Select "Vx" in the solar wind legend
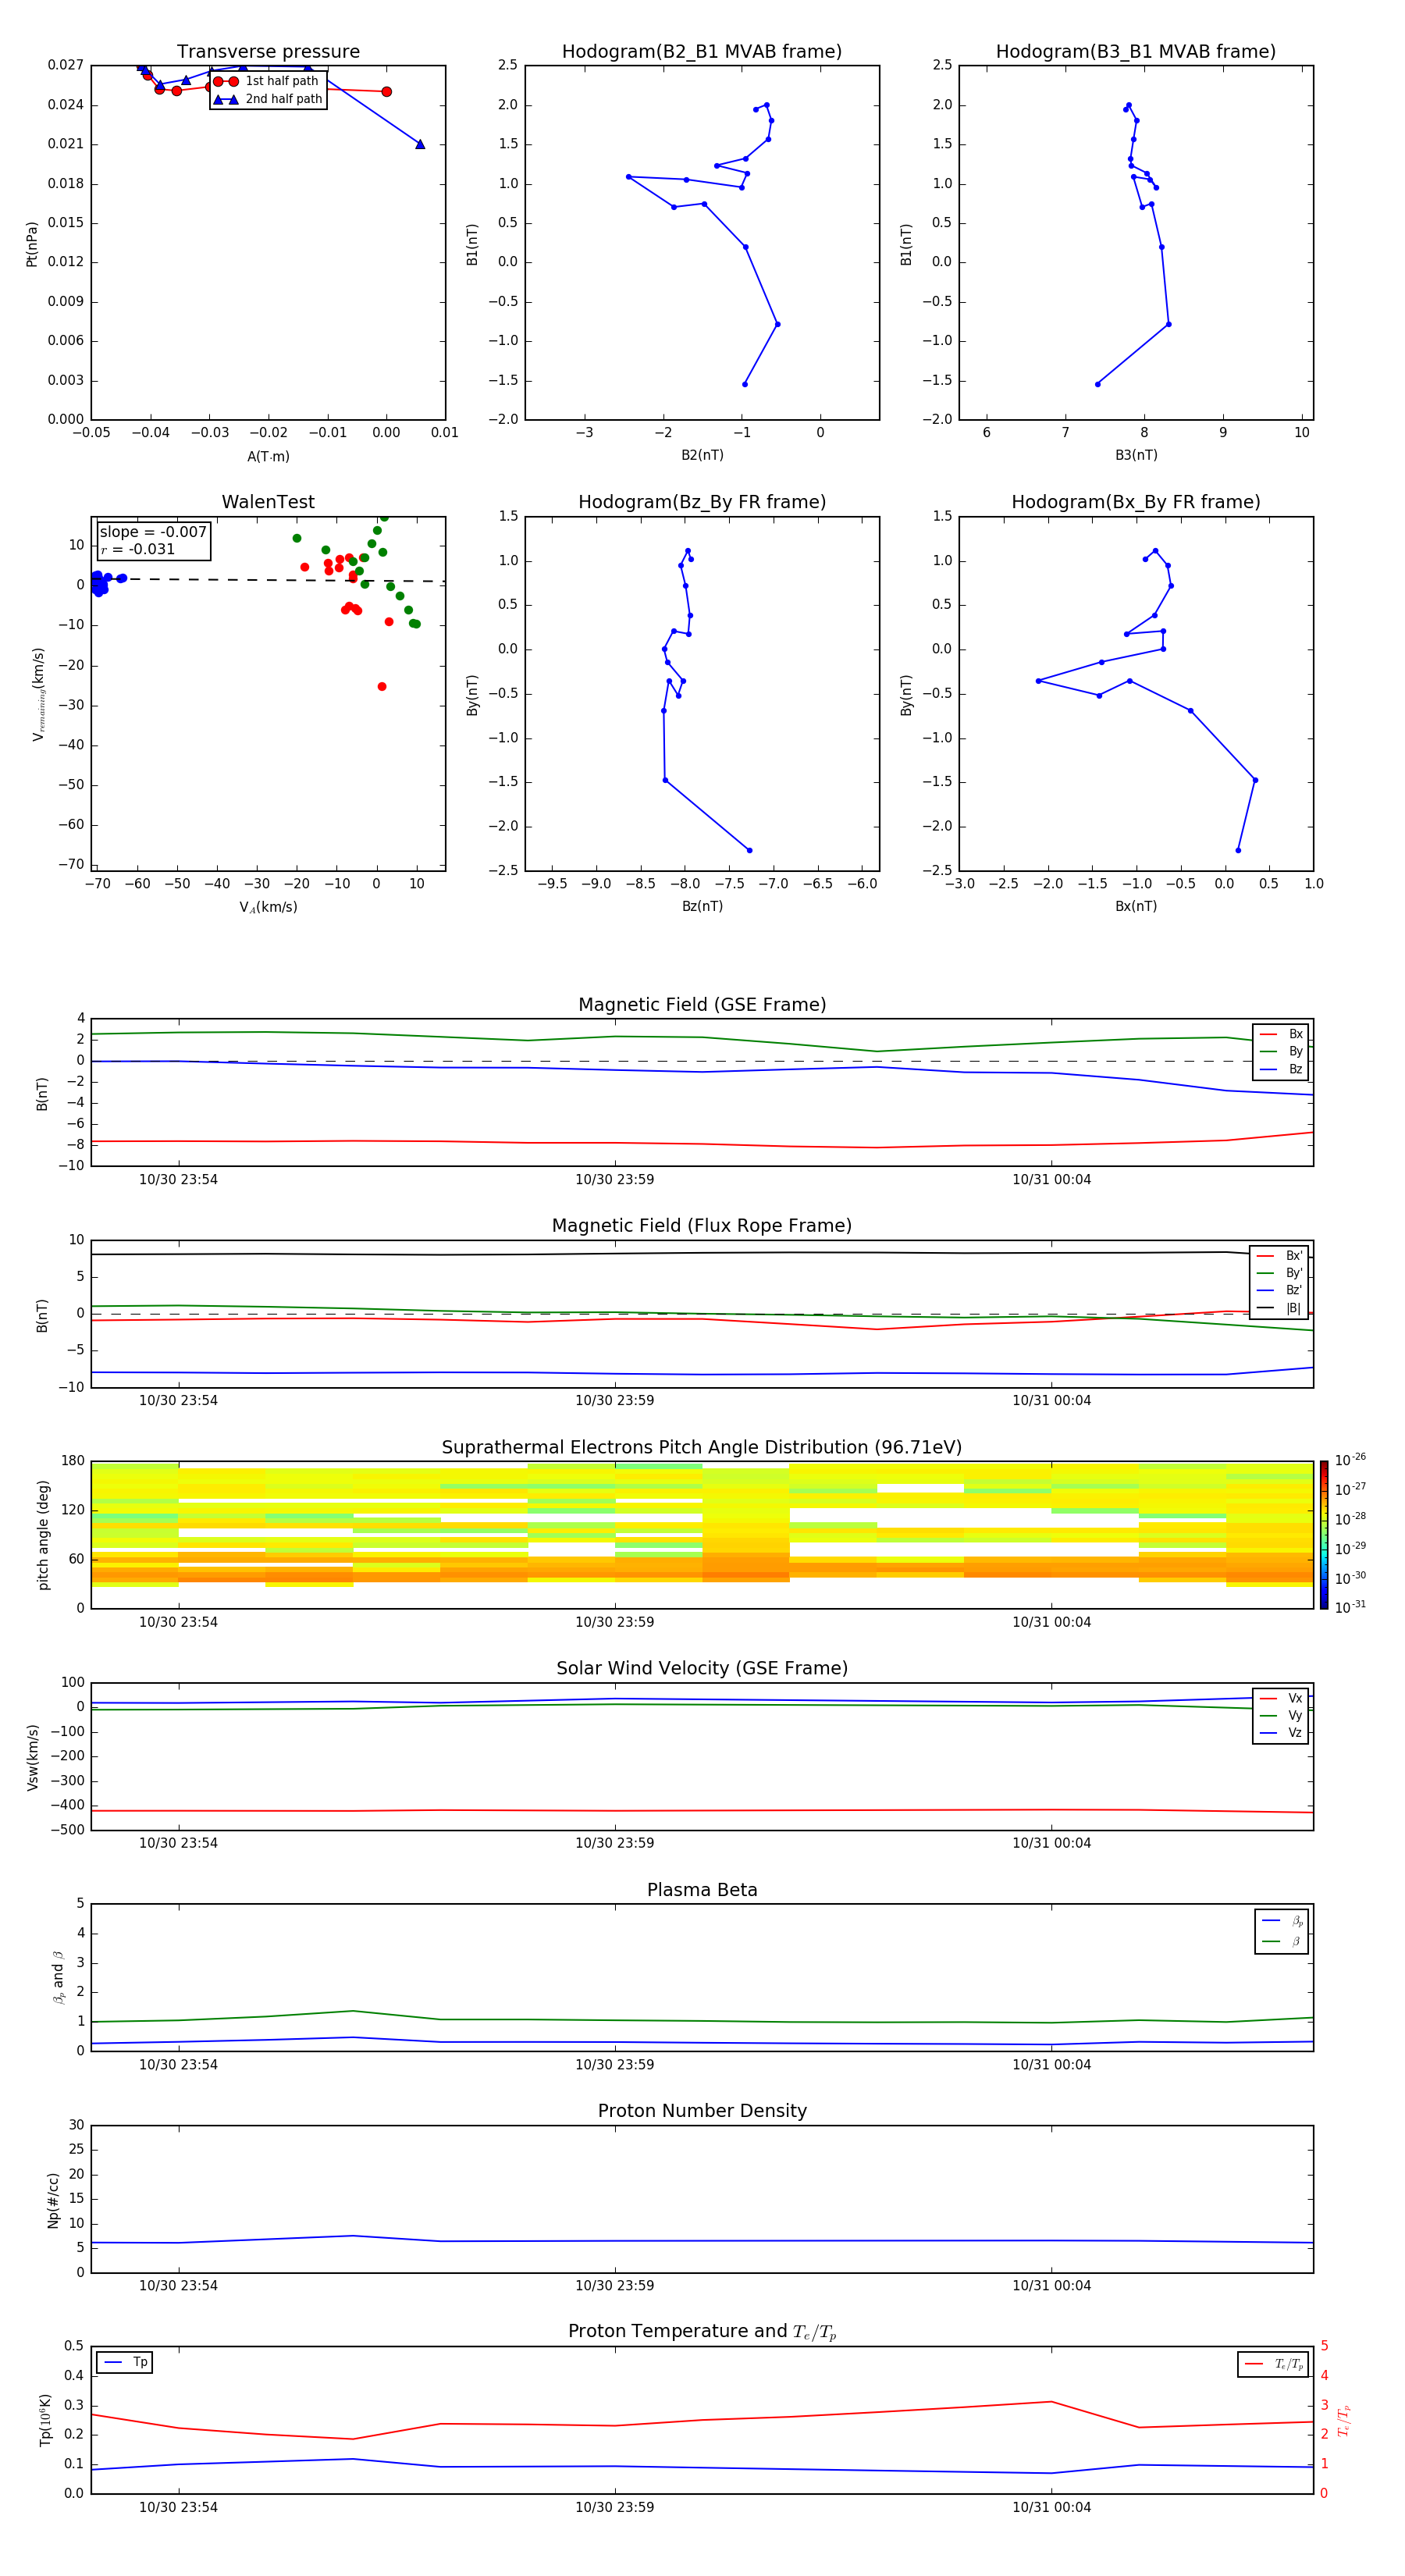 [1282, 1698]
